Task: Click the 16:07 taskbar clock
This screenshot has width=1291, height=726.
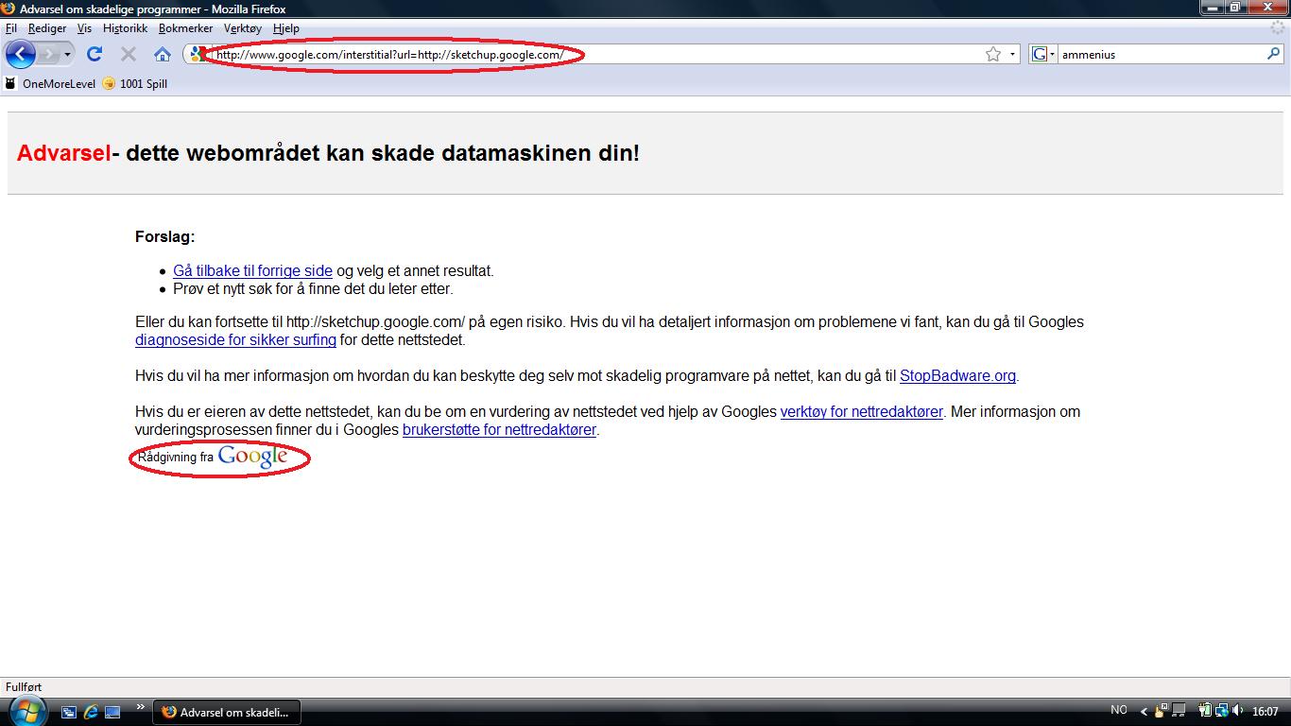Action: coord(1265,711)
